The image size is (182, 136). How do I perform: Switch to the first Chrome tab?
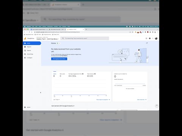pyautogui.click(x=39, y=29)
